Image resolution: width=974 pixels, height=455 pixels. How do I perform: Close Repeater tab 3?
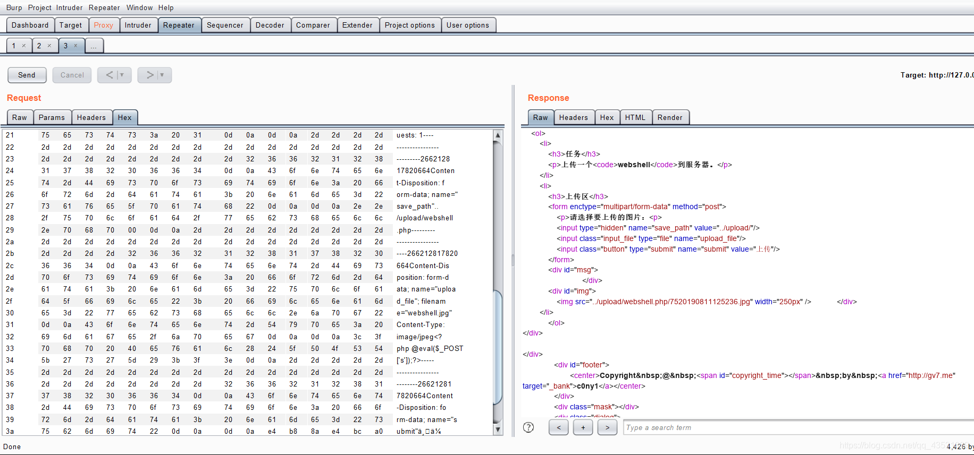(75, 46)
